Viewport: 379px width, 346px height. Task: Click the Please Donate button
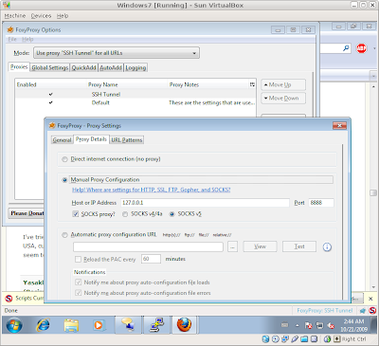tap(26, 213)
